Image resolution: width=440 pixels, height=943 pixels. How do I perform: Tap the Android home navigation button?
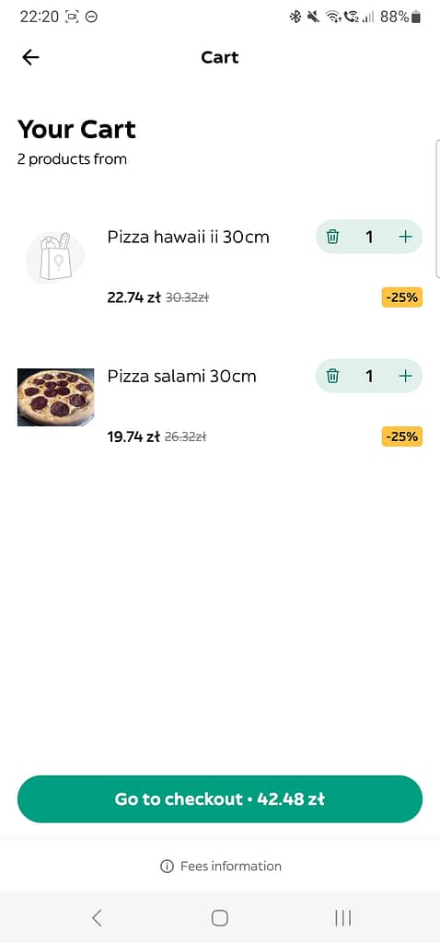[x=220, y=918]
